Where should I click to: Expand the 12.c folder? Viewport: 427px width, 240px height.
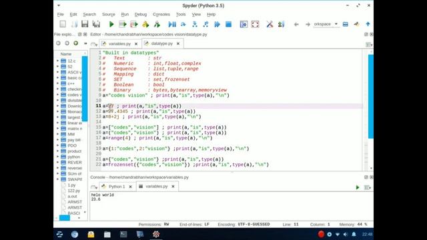[58, 61]
